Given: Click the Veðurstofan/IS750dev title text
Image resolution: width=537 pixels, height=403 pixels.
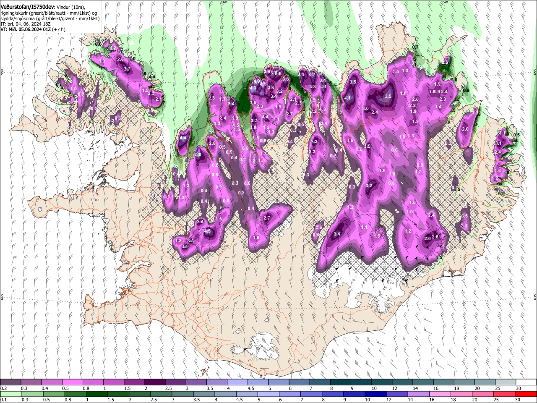Looking at the screenshot, I should [27, 6].
